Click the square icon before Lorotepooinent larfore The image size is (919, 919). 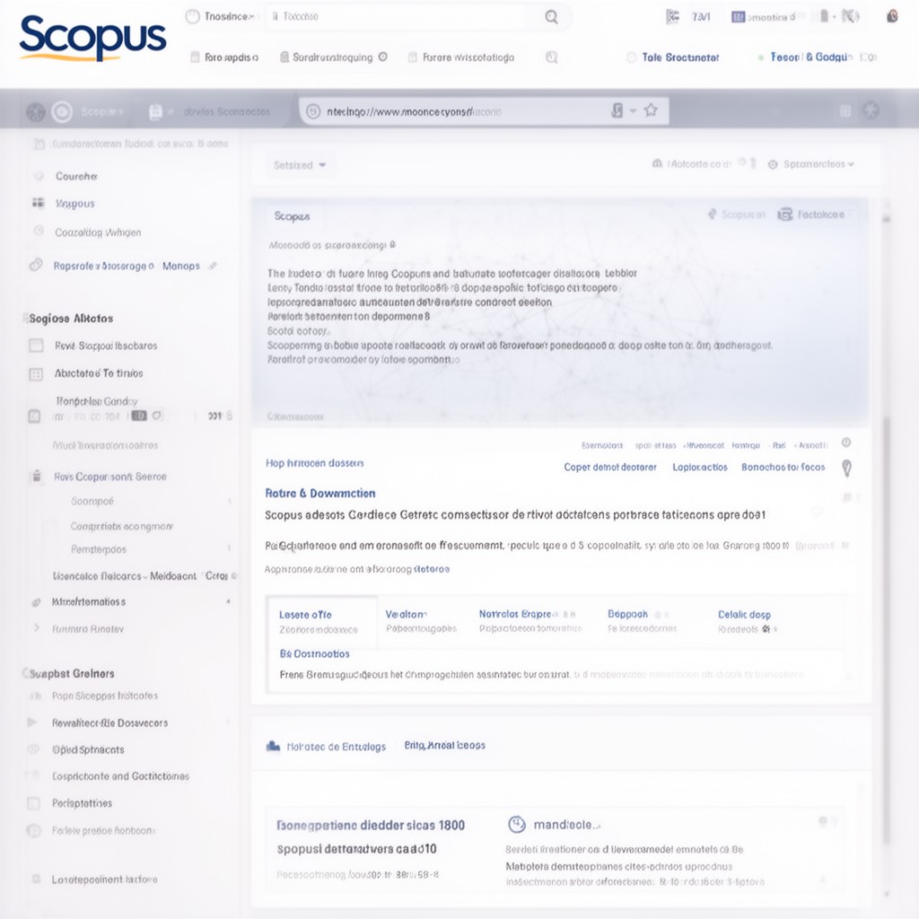tap(36, 879)
